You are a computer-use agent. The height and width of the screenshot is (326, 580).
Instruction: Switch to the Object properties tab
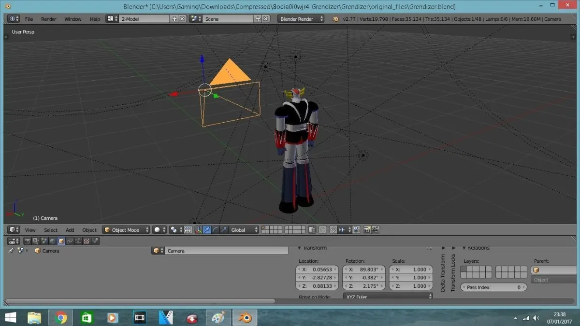(x=61, y=241)
